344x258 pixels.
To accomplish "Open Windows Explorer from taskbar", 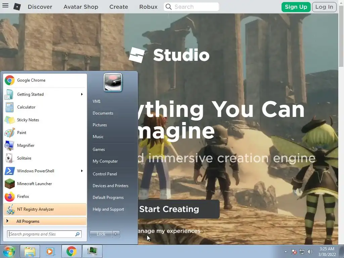I will click(30, 251).
